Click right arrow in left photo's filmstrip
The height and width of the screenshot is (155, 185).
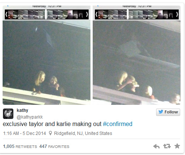coord(87,14)
